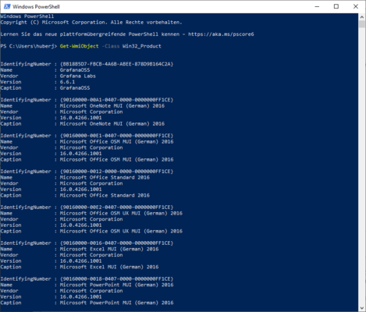
Task: Click Microsoft OneNote MUI (German) 2016 name
Action: (112, 106)
